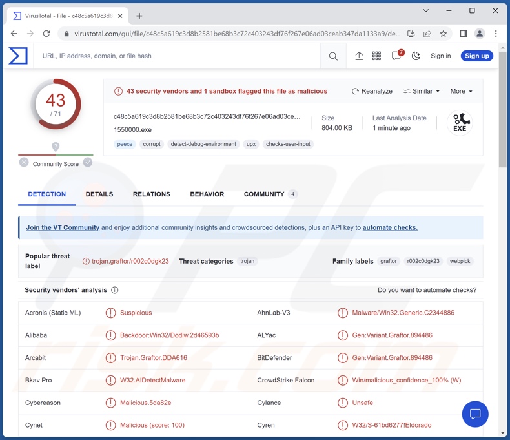Viewport: 510px width, 440px height.
Task: Click the 1550000.exe file name
Action: pyautogui.click(x=133, y=129)
